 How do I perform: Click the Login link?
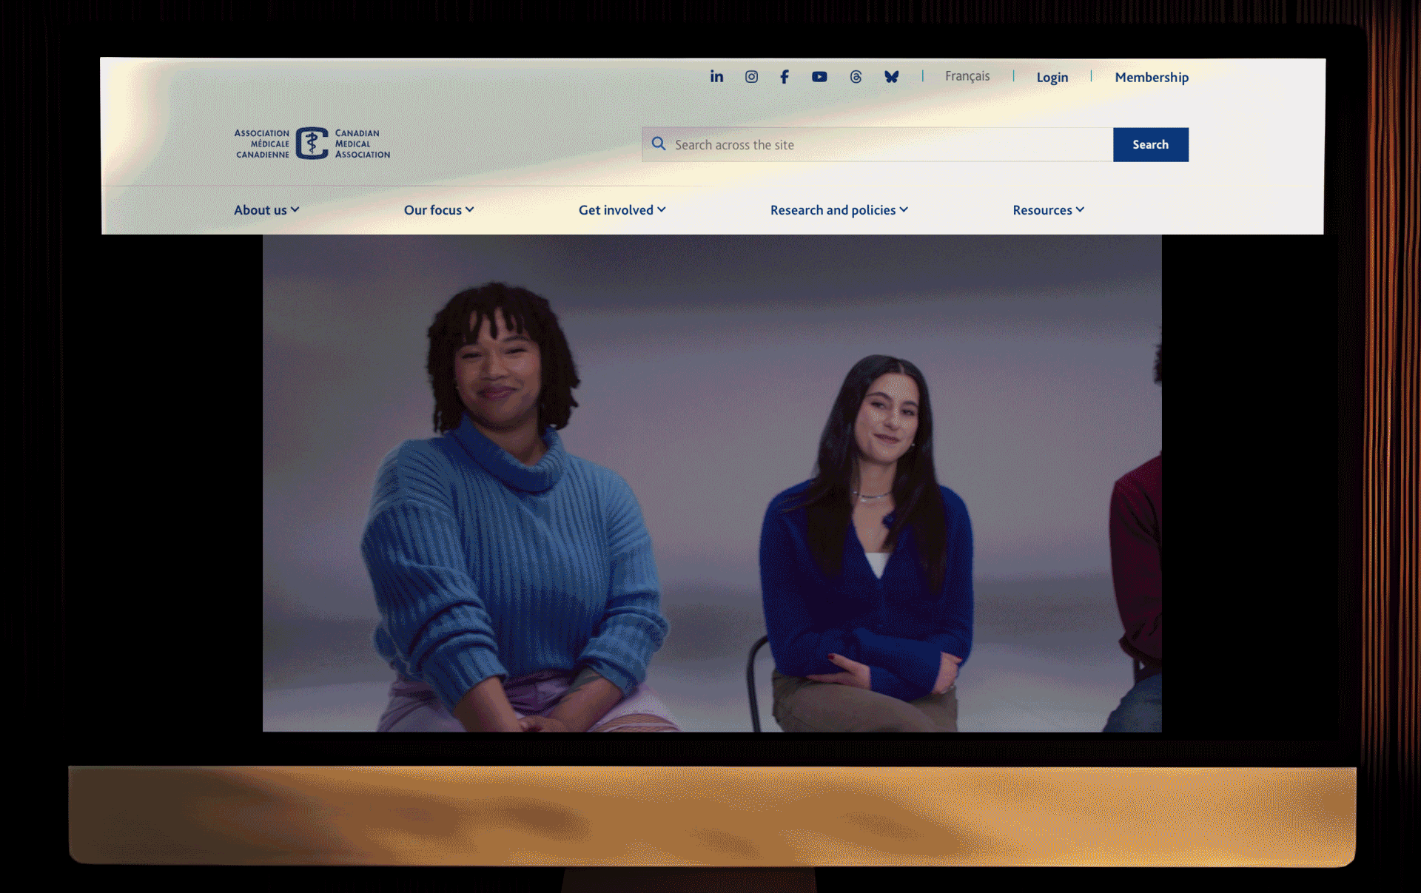coord(1052,78)
